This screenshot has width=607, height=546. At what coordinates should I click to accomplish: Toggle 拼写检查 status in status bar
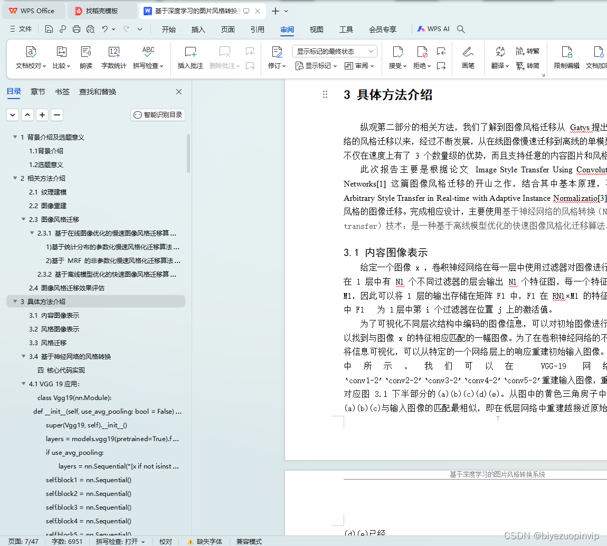point(120,541)
